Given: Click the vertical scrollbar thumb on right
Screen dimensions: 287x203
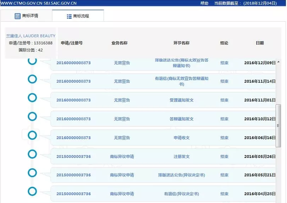Looking at the screenshot, I should point(278,126).
